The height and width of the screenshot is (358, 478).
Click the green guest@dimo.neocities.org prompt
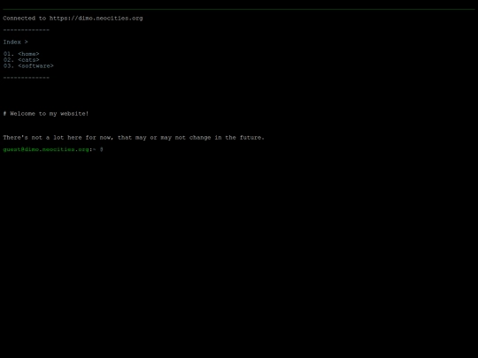pos(46,149)
